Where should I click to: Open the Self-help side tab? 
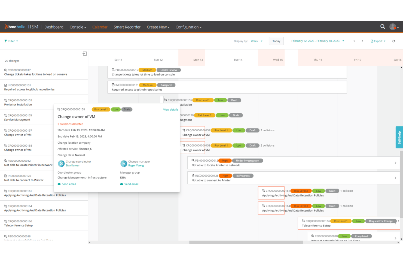coord(399,137)
